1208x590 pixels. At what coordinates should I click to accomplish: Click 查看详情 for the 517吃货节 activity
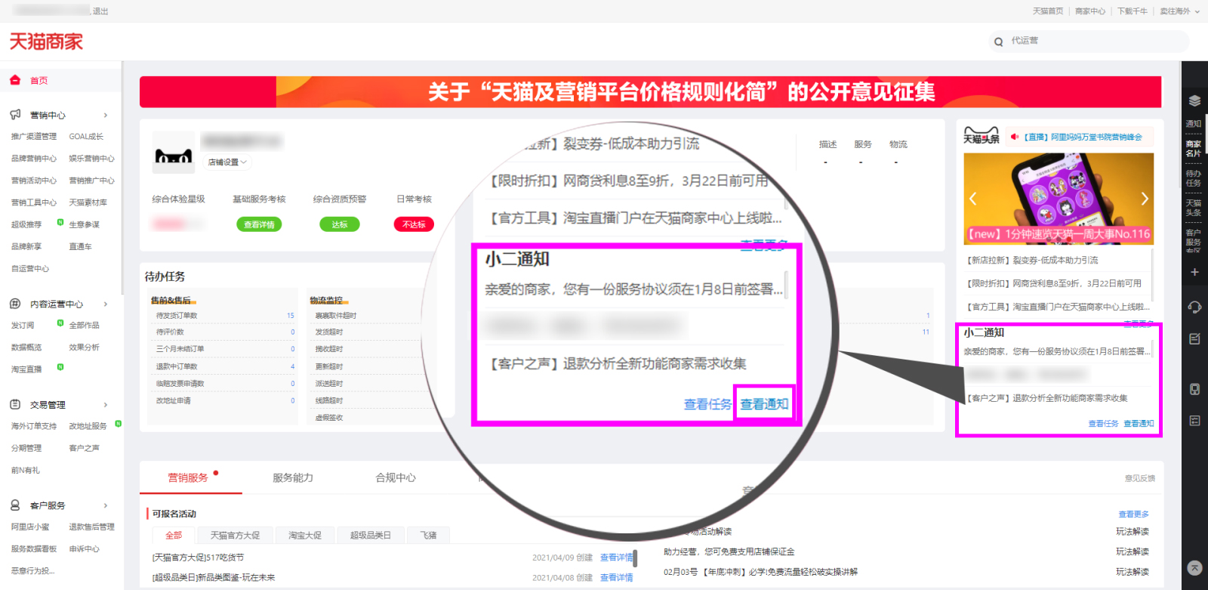pyautogui.click(x=616, y=558)
